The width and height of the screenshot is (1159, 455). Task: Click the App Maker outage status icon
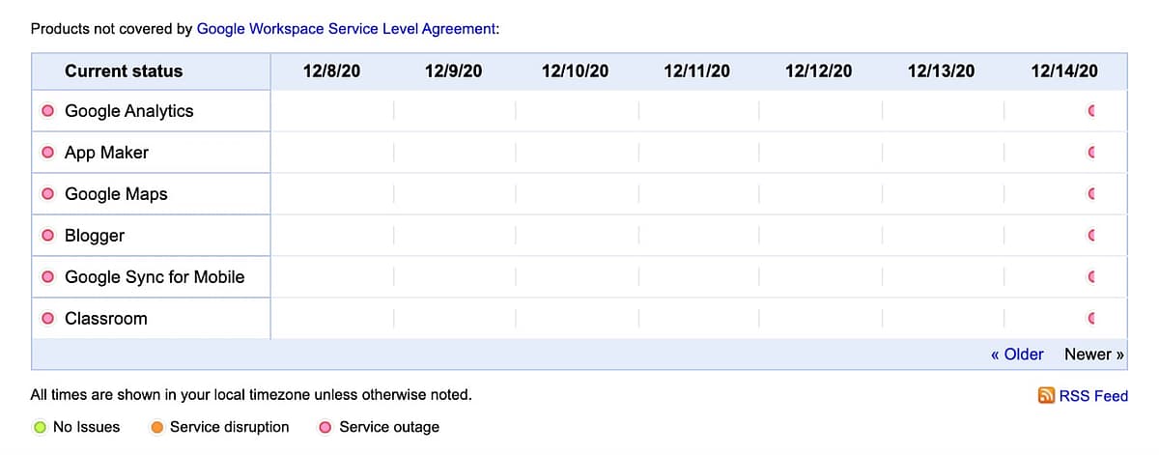pyautogui.click(x=47, y=153)
